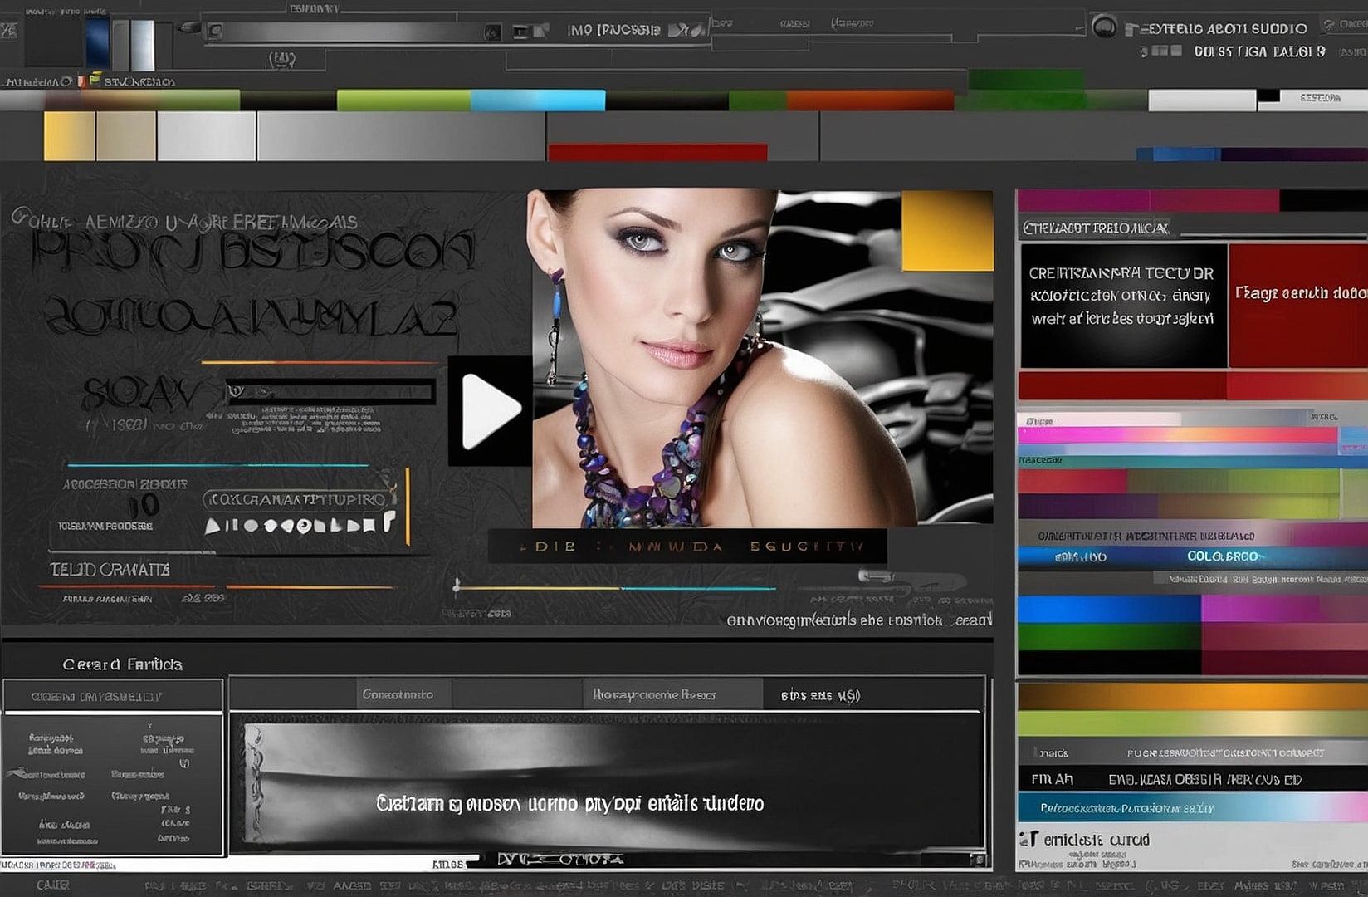Click the white box in the top-right strip
Screen dimensions: 1368x897
[1202, 100]
